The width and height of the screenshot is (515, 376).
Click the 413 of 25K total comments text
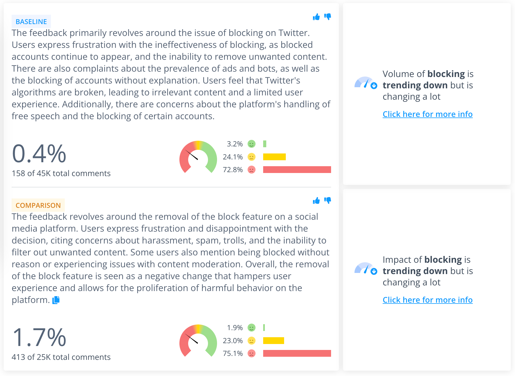point(61,357)
